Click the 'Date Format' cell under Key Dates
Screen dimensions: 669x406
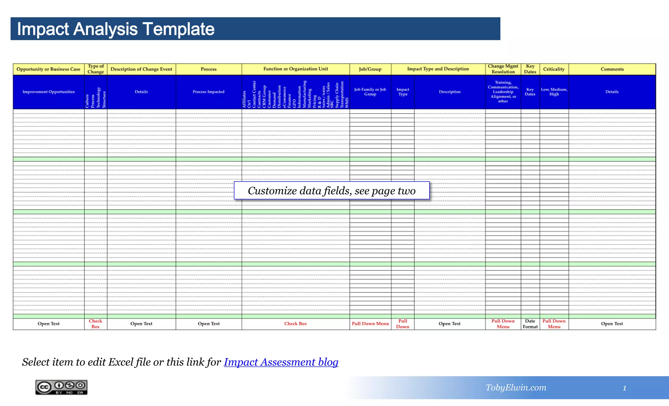click(x=530, y=324)
